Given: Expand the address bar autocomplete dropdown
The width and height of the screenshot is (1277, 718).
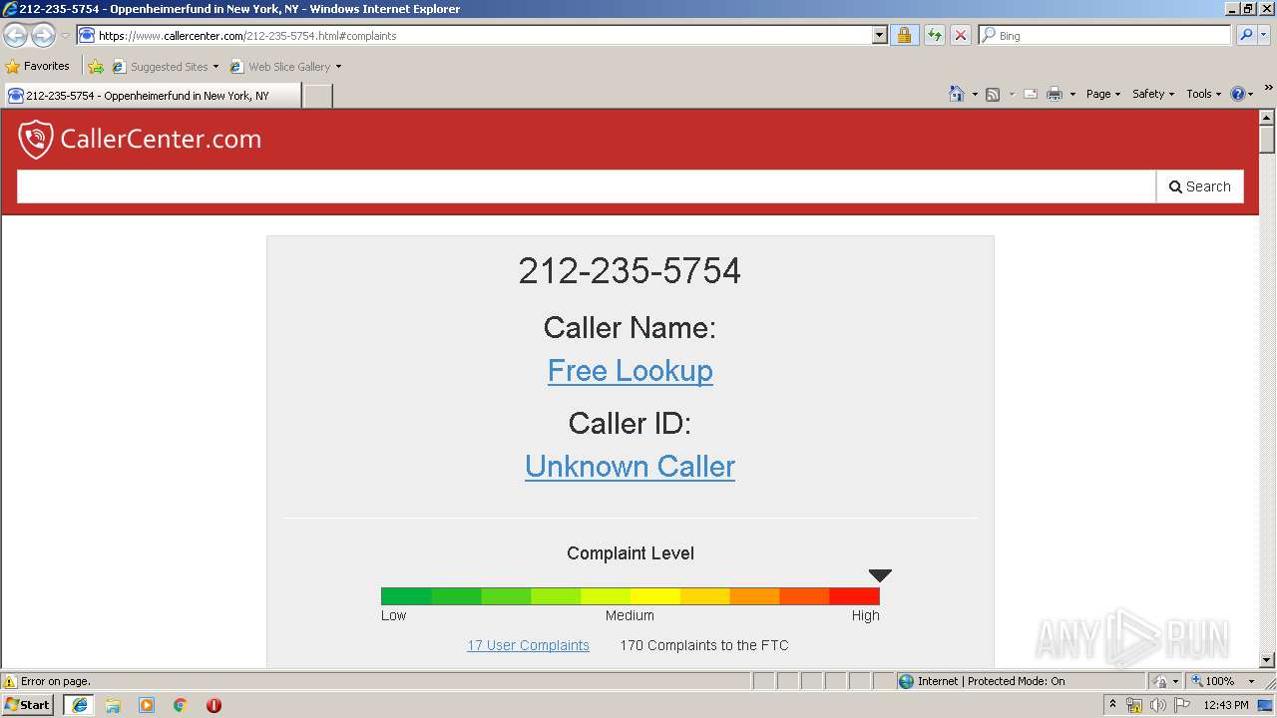Looking at the screenshot, I should [879, 35].
